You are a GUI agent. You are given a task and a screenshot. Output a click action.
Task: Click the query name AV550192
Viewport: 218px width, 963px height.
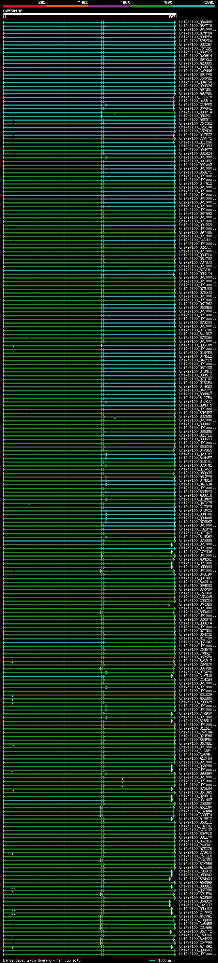point(13,11)
